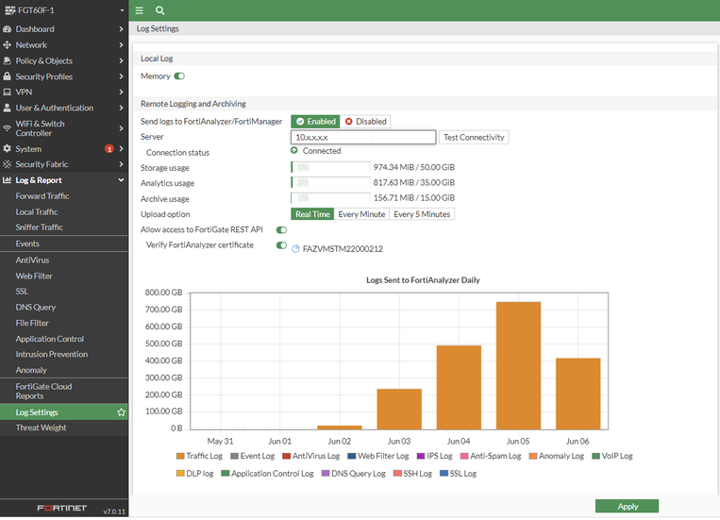Click the FortiAnalyzer Server address field
This screenshot has width=720, height=520.
[363, 138]
